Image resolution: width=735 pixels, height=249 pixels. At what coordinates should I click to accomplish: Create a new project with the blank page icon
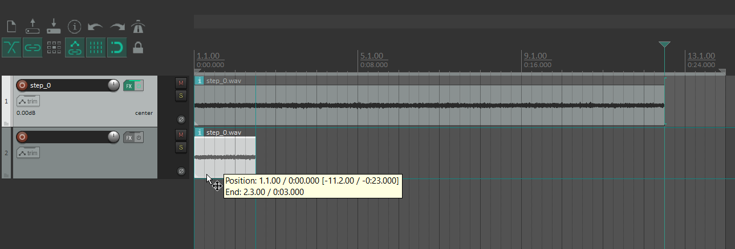point(11,27)
